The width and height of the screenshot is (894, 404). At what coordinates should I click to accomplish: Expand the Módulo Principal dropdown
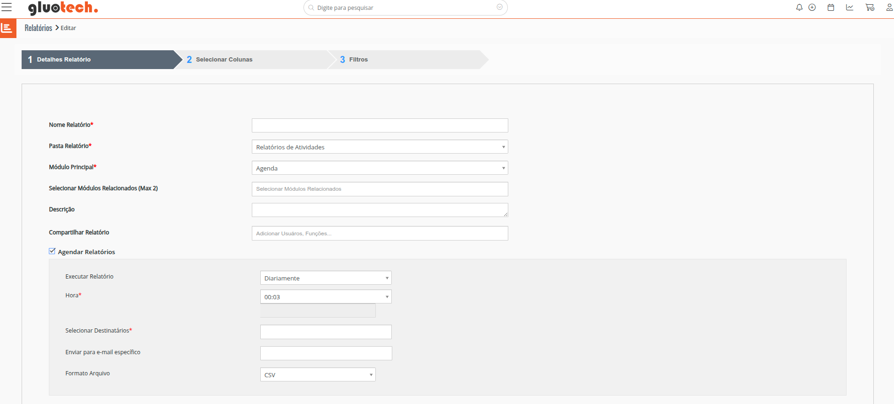380,168
